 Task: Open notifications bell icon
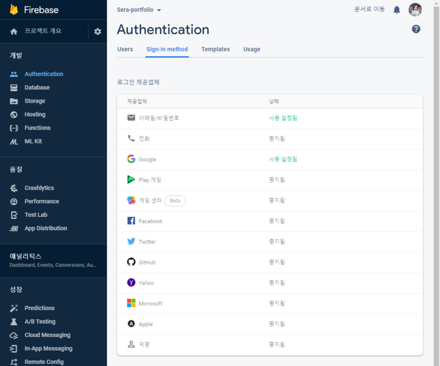[397, 10]
